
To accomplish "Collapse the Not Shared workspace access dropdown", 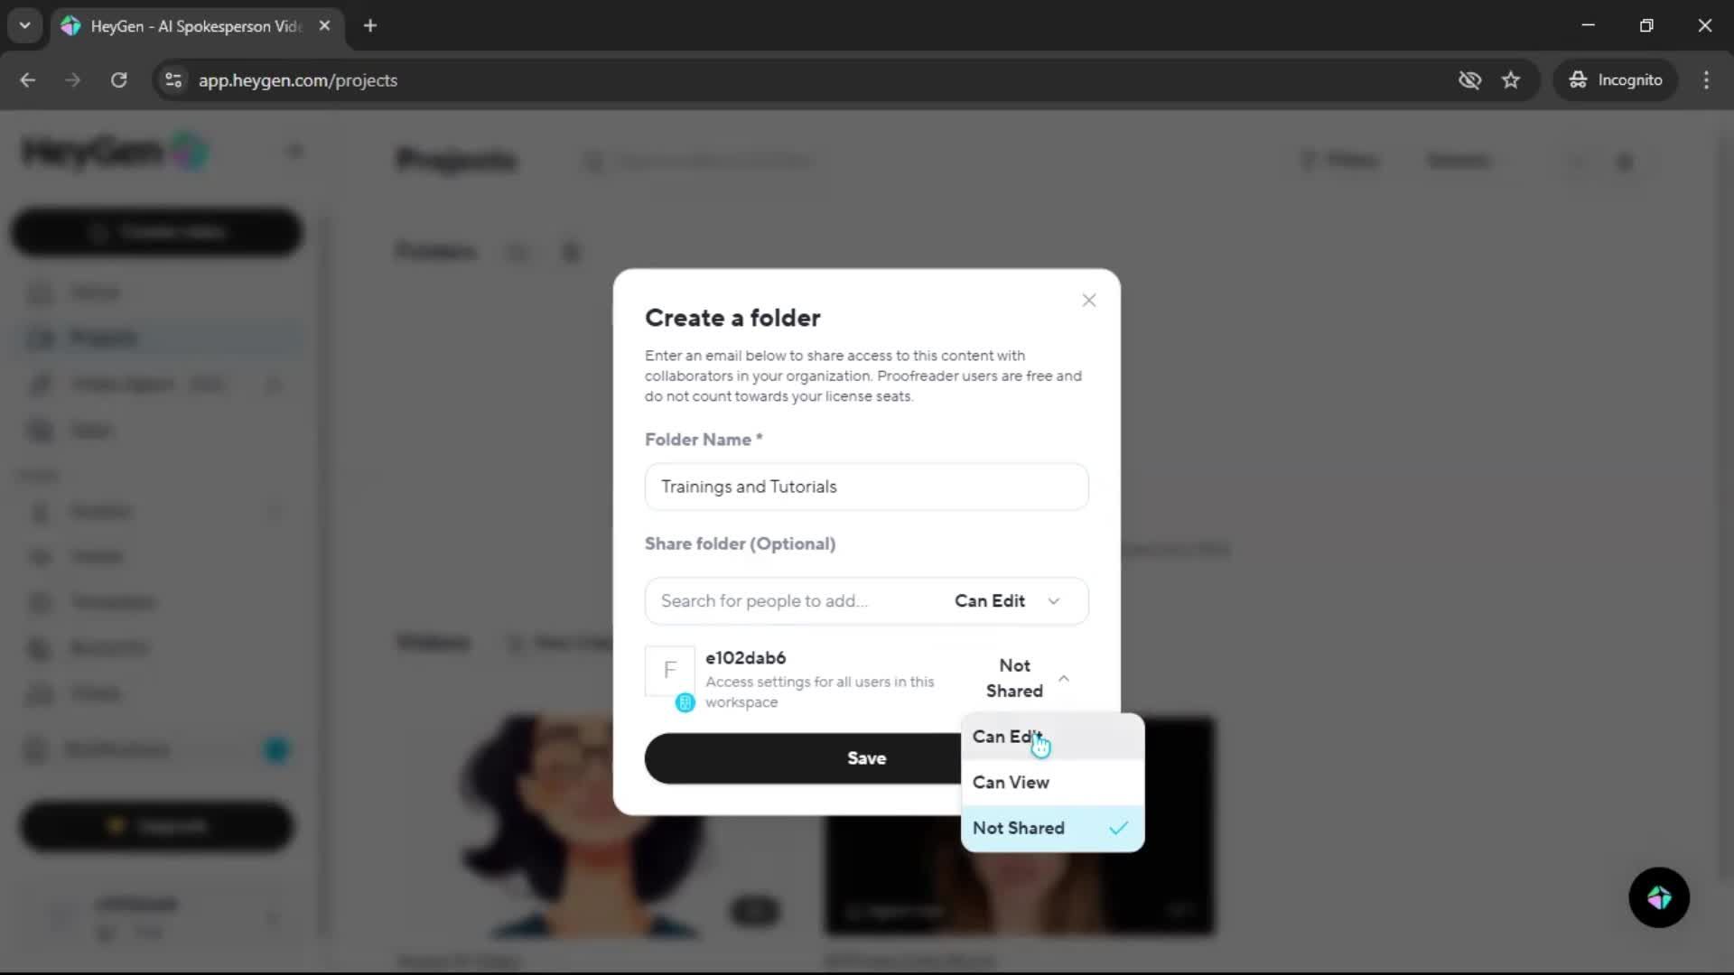I will (x=1027, y=678).
